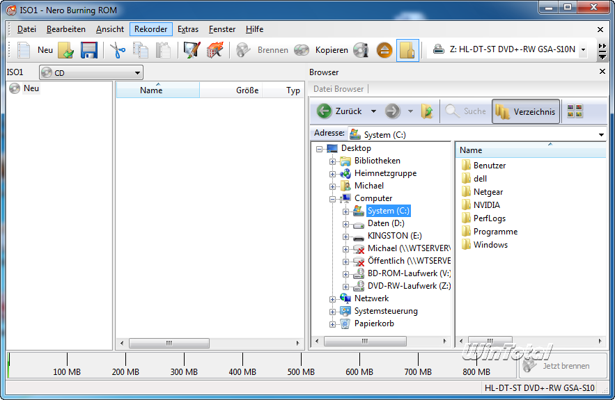Image resolution: width=615 pixels, height=400 pixels.
Task: Select BD-ROM-Laufwerk (V:) in the tree
Action: tap(409, 273)
